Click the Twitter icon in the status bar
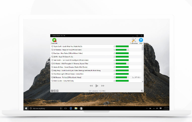 (x=55, y=91)
